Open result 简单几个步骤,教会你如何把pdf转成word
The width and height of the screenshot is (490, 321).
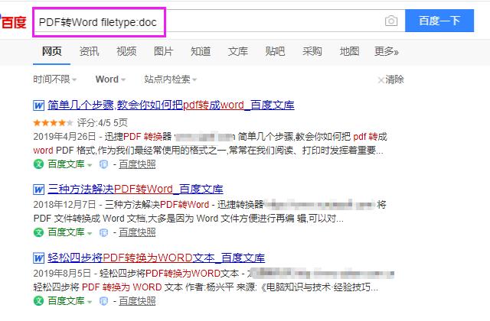[x=171, y=105]
